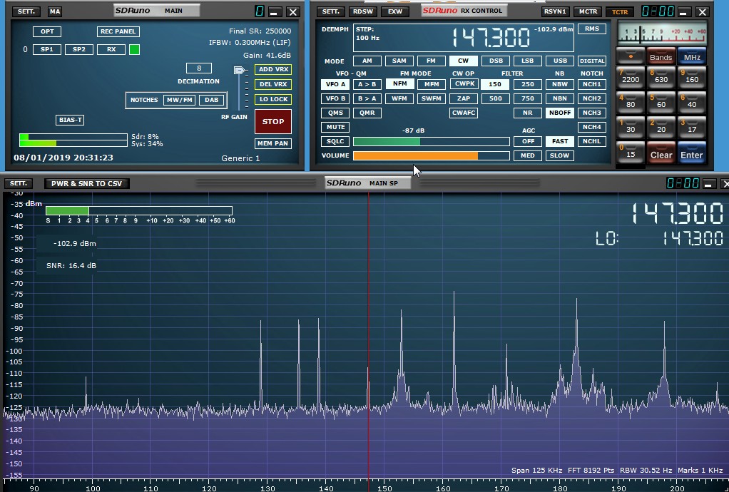Screen dimensions: 729x492
Task: Set the CW filter to 750 Hz
Action: click(527, 98)
